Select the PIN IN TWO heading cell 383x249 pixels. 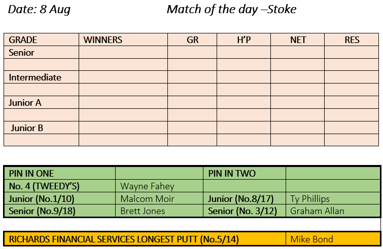point(245,174)
